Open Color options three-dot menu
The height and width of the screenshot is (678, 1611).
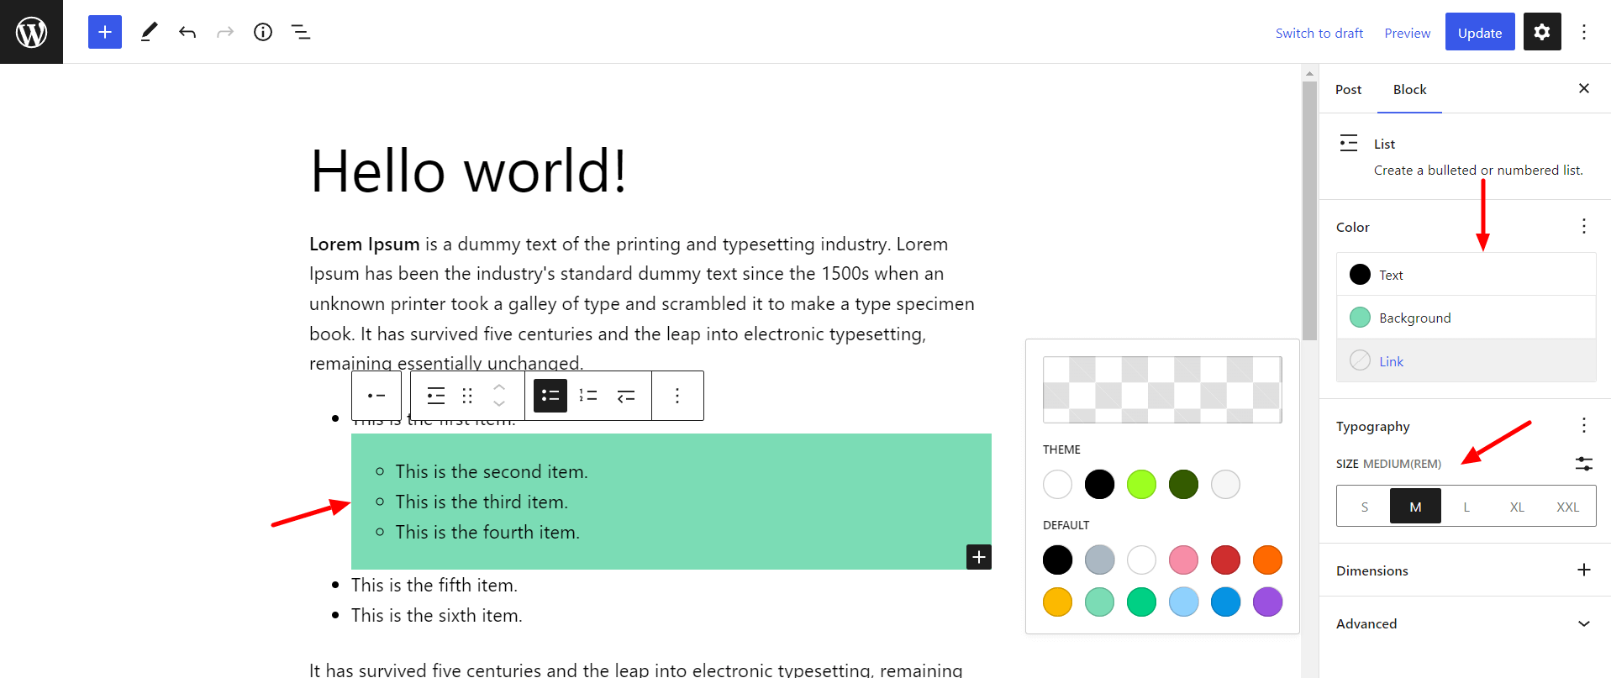click(1583, 226)
